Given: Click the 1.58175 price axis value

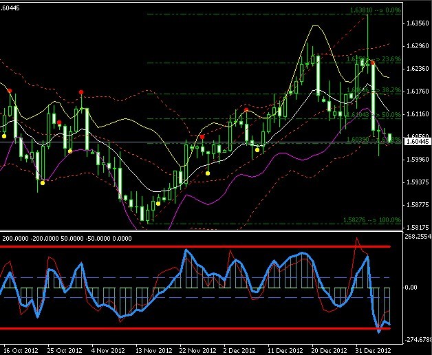Looking at the screenshot, I should coord(418,228).
